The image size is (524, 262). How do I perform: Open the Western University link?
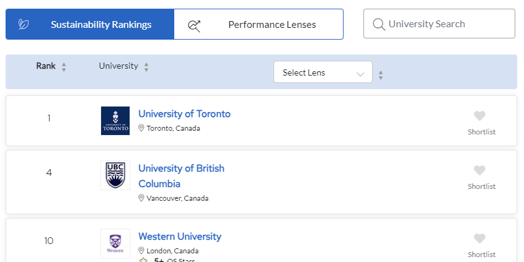pyautogui.click(x=180, y=237)
